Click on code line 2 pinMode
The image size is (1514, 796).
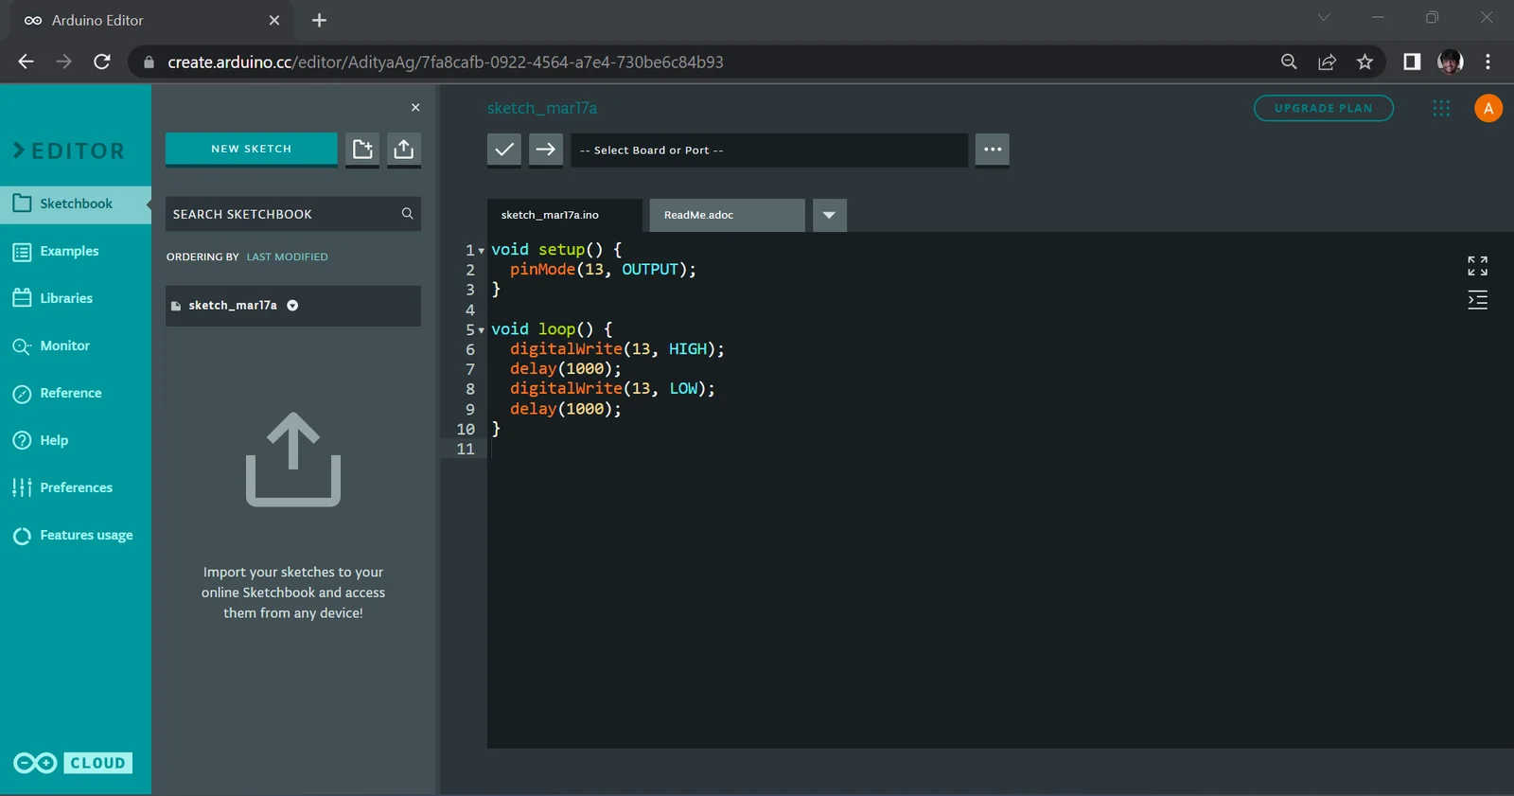click(x=603, y=270)
